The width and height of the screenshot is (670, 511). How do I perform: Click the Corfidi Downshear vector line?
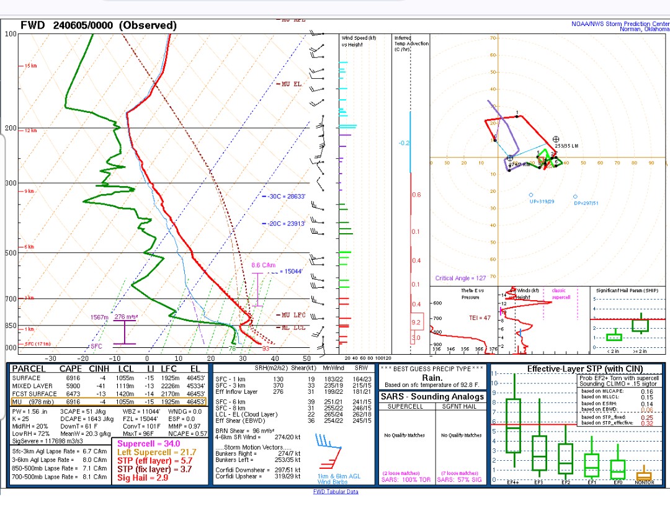coord(258,470)
